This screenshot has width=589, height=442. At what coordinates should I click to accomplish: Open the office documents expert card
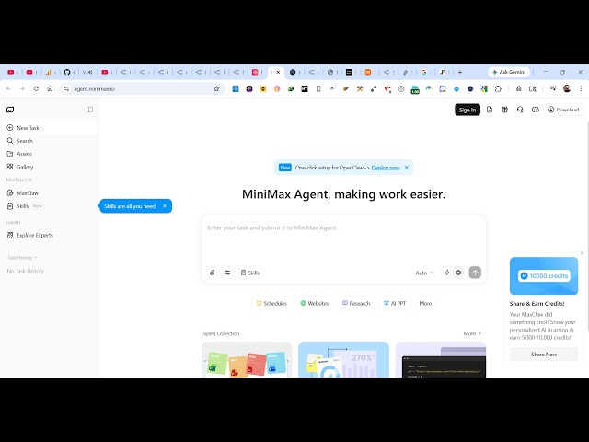247,359
